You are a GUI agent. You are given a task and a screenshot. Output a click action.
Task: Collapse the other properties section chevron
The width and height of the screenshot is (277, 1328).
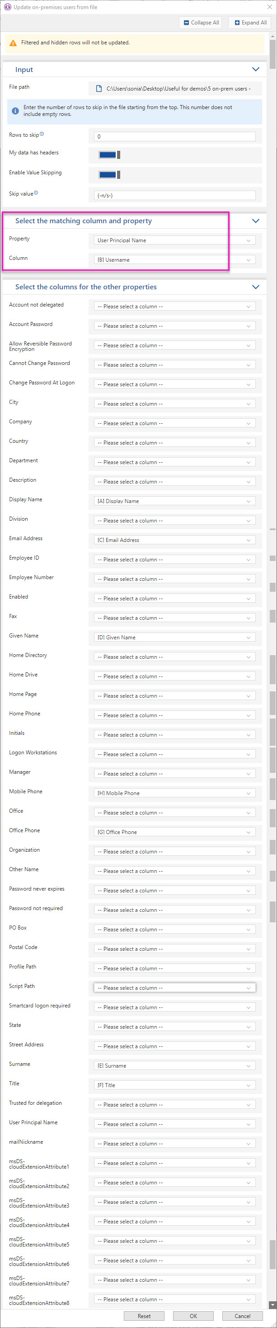[255, 287]
